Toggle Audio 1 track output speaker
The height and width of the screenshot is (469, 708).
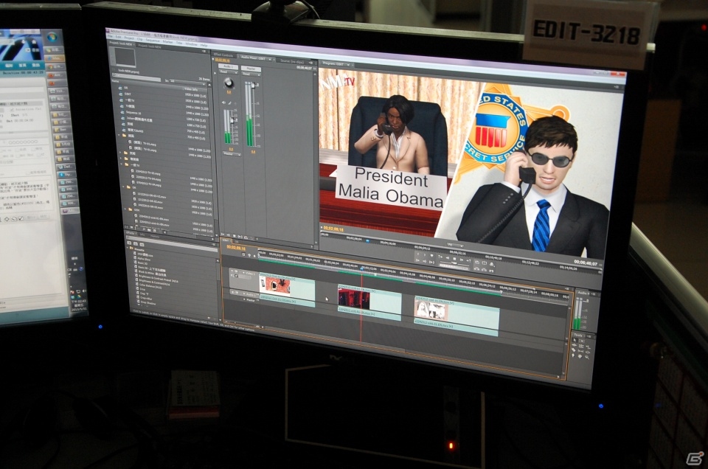232,292
